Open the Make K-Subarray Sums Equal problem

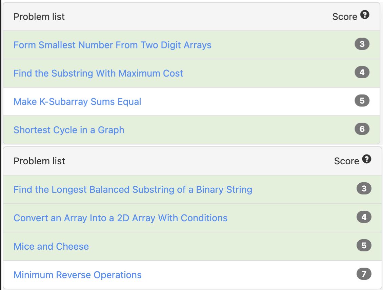(77, 102)
